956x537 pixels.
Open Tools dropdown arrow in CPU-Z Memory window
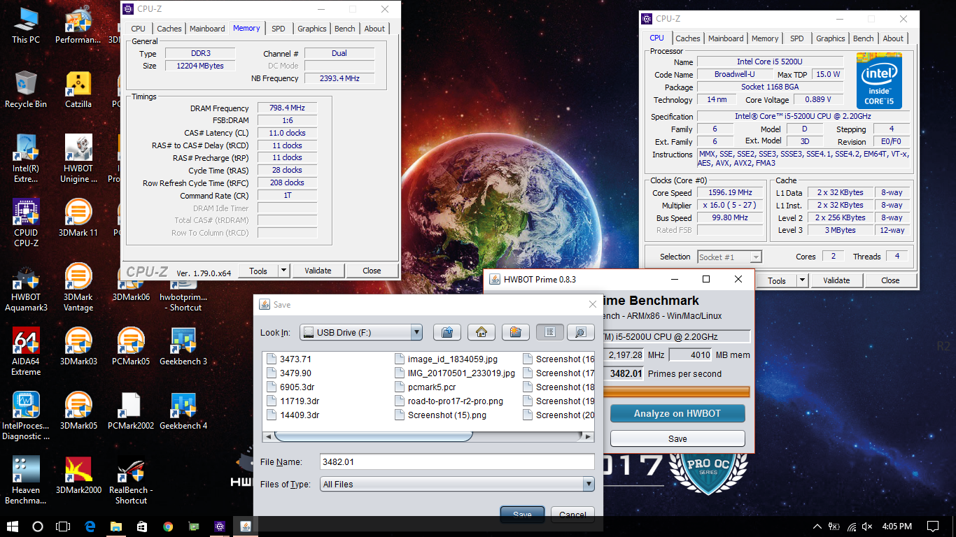pos(283,271)
